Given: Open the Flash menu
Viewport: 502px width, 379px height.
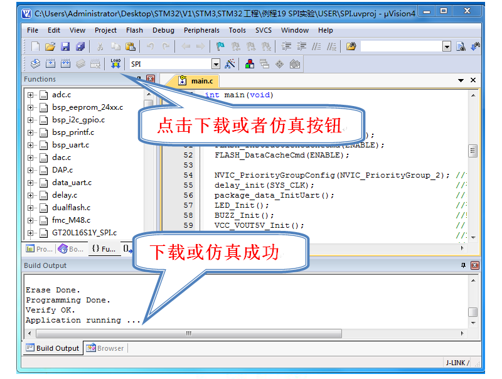Looking at the screenshot, I should (x=134, y=30).
